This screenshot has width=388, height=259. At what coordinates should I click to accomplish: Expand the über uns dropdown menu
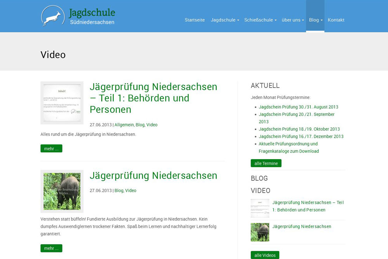point(292,20)
